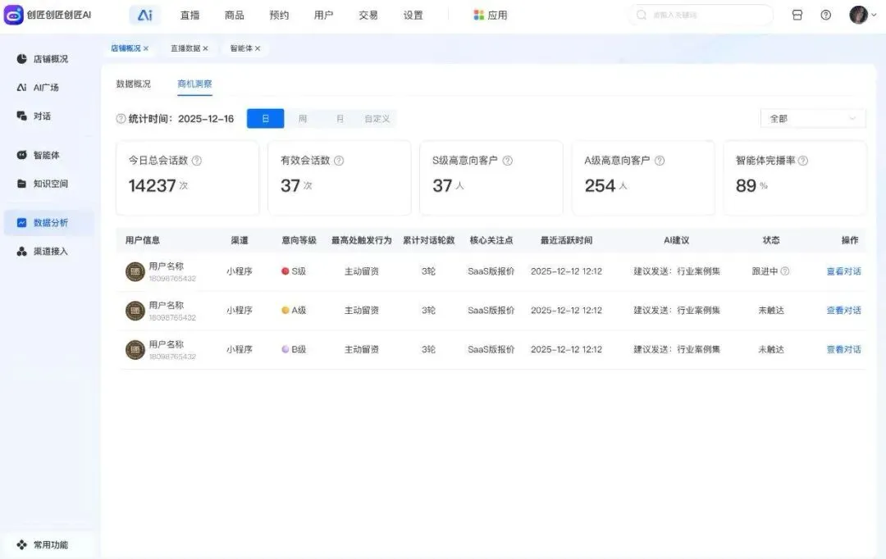Open the 交易 menu in the top bar
The image size is (886, 559).
[368, 14]
